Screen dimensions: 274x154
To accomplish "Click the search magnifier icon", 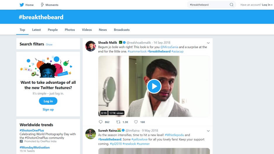I will point(232,5).
